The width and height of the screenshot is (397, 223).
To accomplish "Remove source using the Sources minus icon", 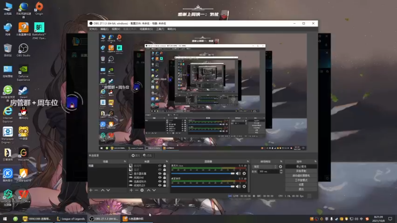I will (136, 190).
